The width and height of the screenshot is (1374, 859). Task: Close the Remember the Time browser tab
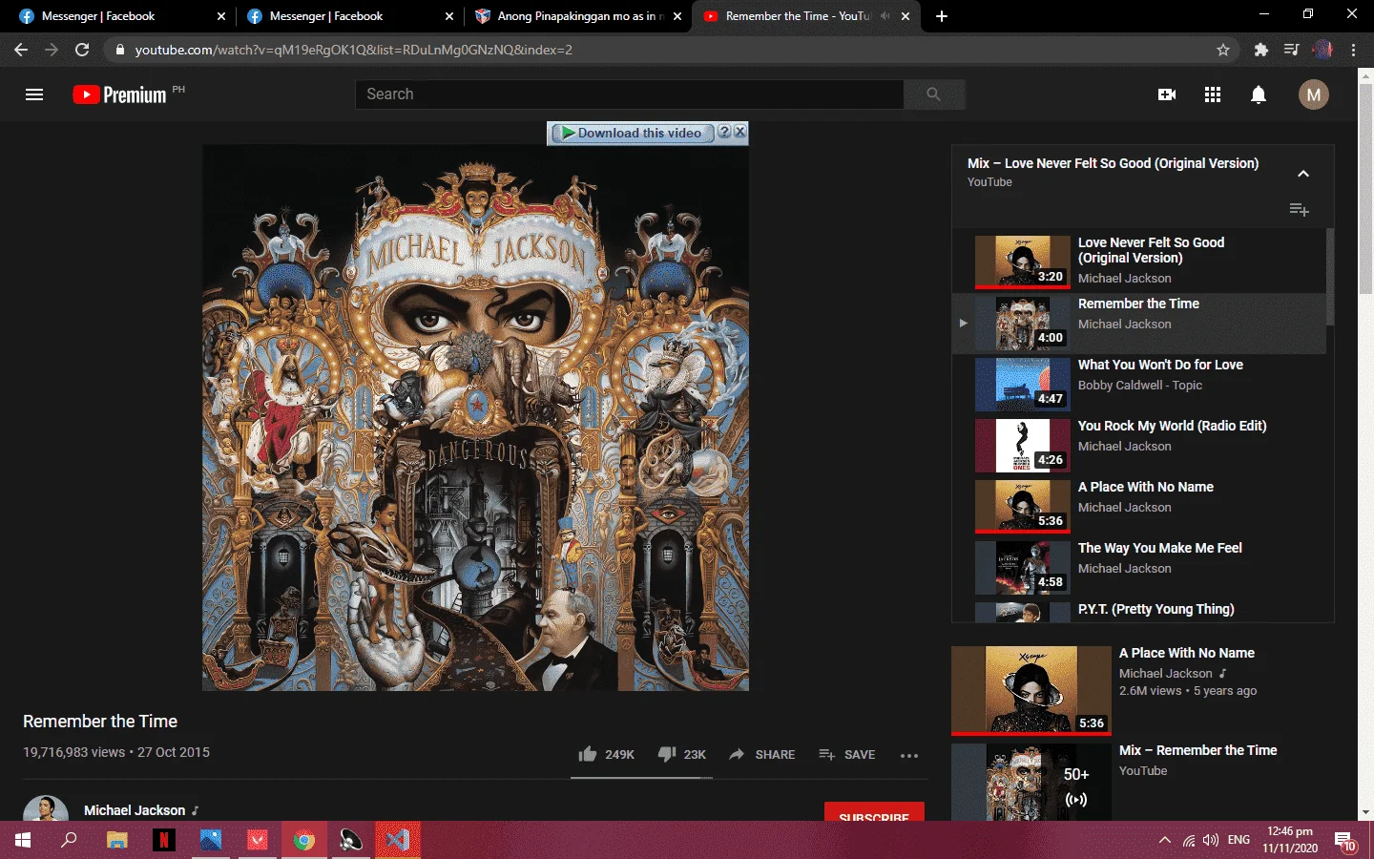[906, 16]
